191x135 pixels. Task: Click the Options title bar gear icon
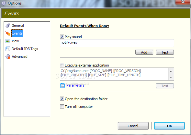point(4,3)
